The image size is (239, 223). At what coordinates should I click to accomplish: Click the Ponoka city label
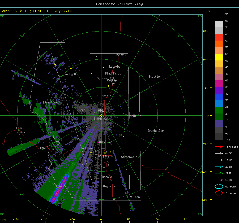(121, 55)
